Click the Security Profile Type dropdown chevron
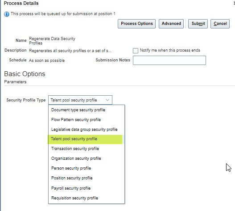This screenshot has width=235, height=211. (x=107, y=100)
